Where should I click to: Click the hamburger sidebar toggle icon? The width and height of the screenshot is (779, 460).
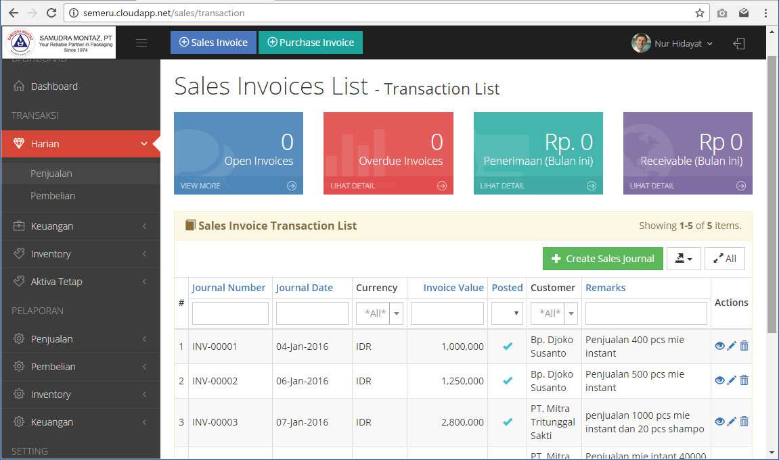point(141,43)
